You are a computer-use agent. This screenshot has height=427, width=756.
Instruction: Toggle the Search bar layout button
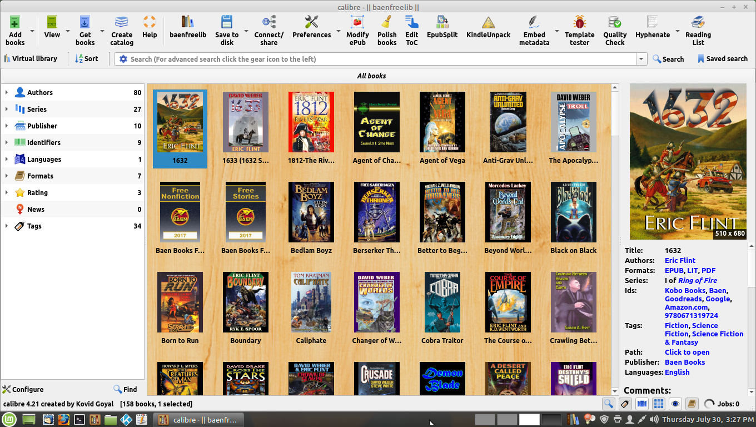[x=609, y=404]
